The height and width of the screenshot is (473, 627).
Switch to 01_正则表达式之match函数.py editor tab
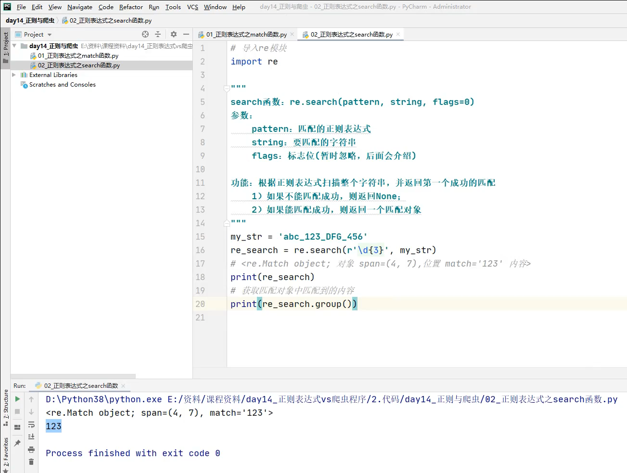point(242,34)
